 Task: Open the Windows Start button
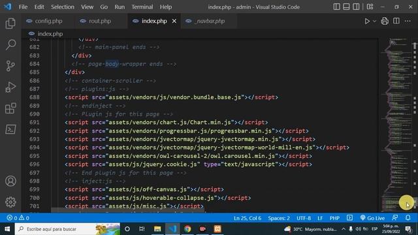7,229
